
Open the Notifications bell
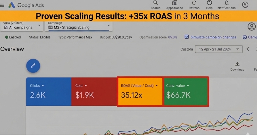226,5
